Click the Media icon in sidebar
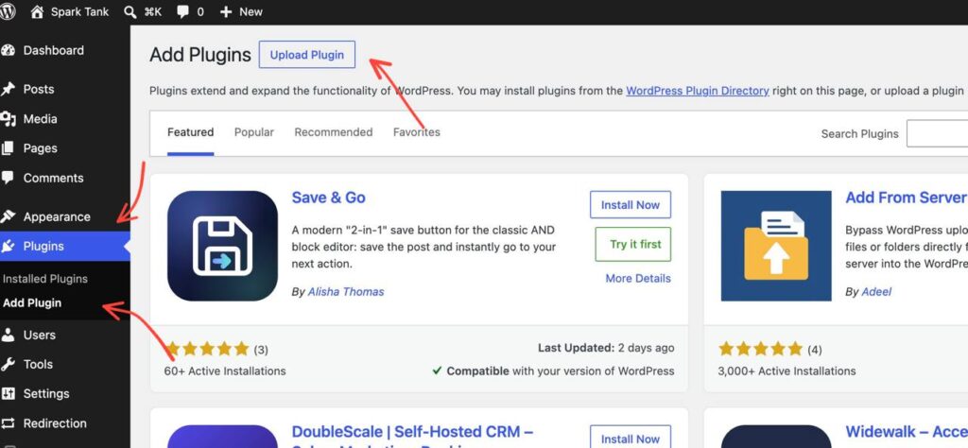 [x=8, y=119]
